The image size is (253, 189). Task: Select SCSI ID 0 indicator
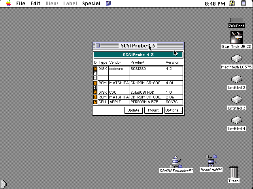point(95,68)
